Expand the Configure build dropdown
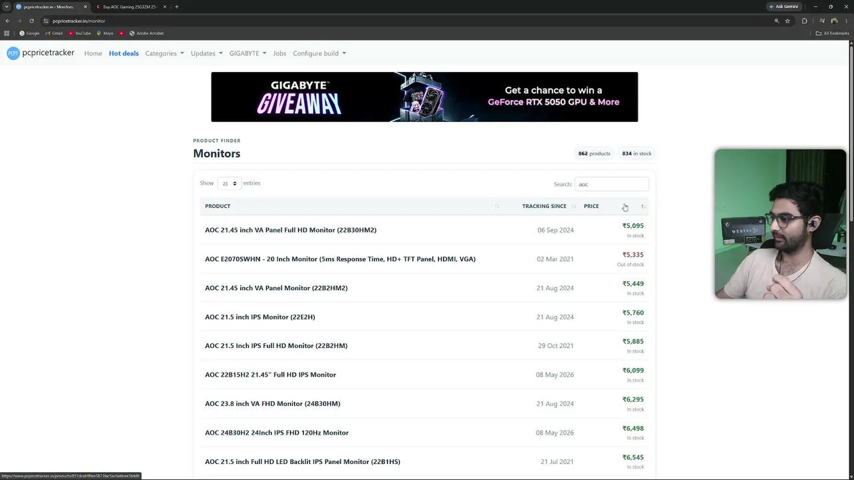This screenshot has width=854, height=480. click(320, 53)
